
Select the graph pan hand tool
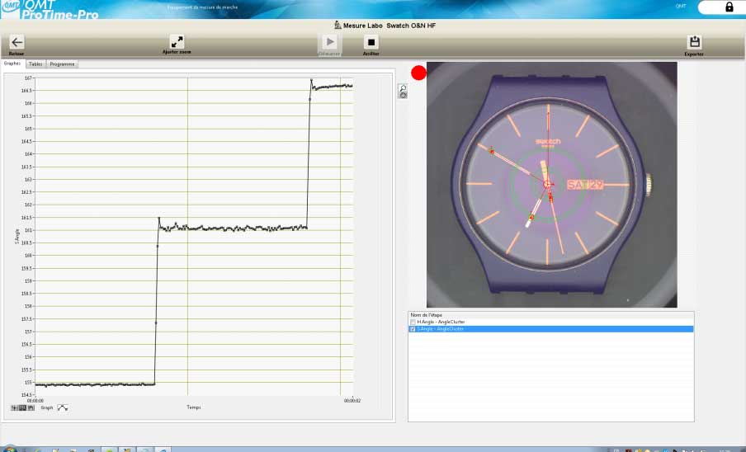31,407
